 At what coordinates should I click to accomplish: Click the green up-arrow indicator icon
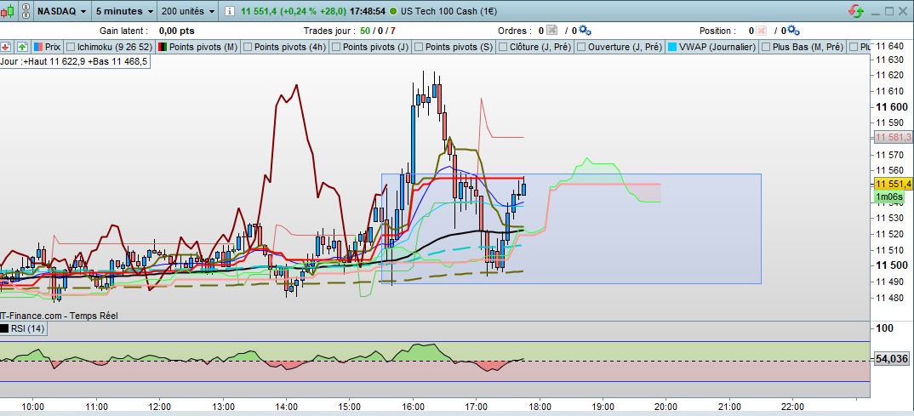(22, 47)
